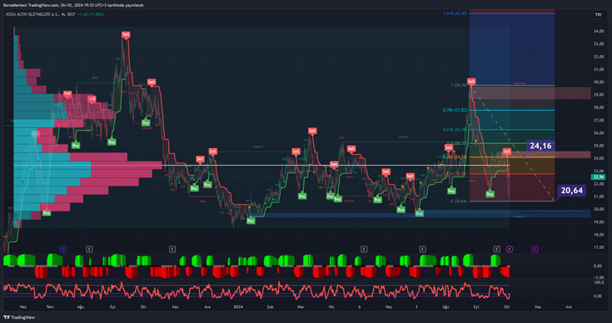Click the Nis month label on time axis
The height and width of the screenshot is (323, 612).
coord(331,307)
